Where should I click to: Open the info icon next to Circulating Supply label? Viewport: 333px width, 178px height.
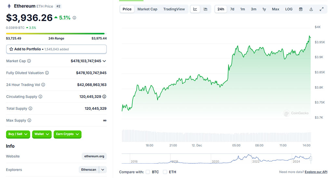[40, 96]
